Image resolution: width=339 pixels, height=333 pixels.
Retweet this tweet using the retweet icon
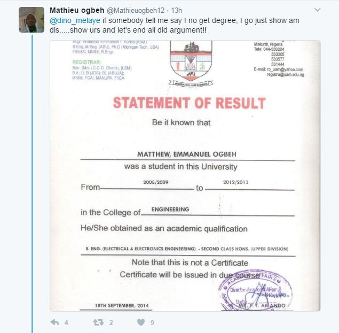(x=98, y=322)
